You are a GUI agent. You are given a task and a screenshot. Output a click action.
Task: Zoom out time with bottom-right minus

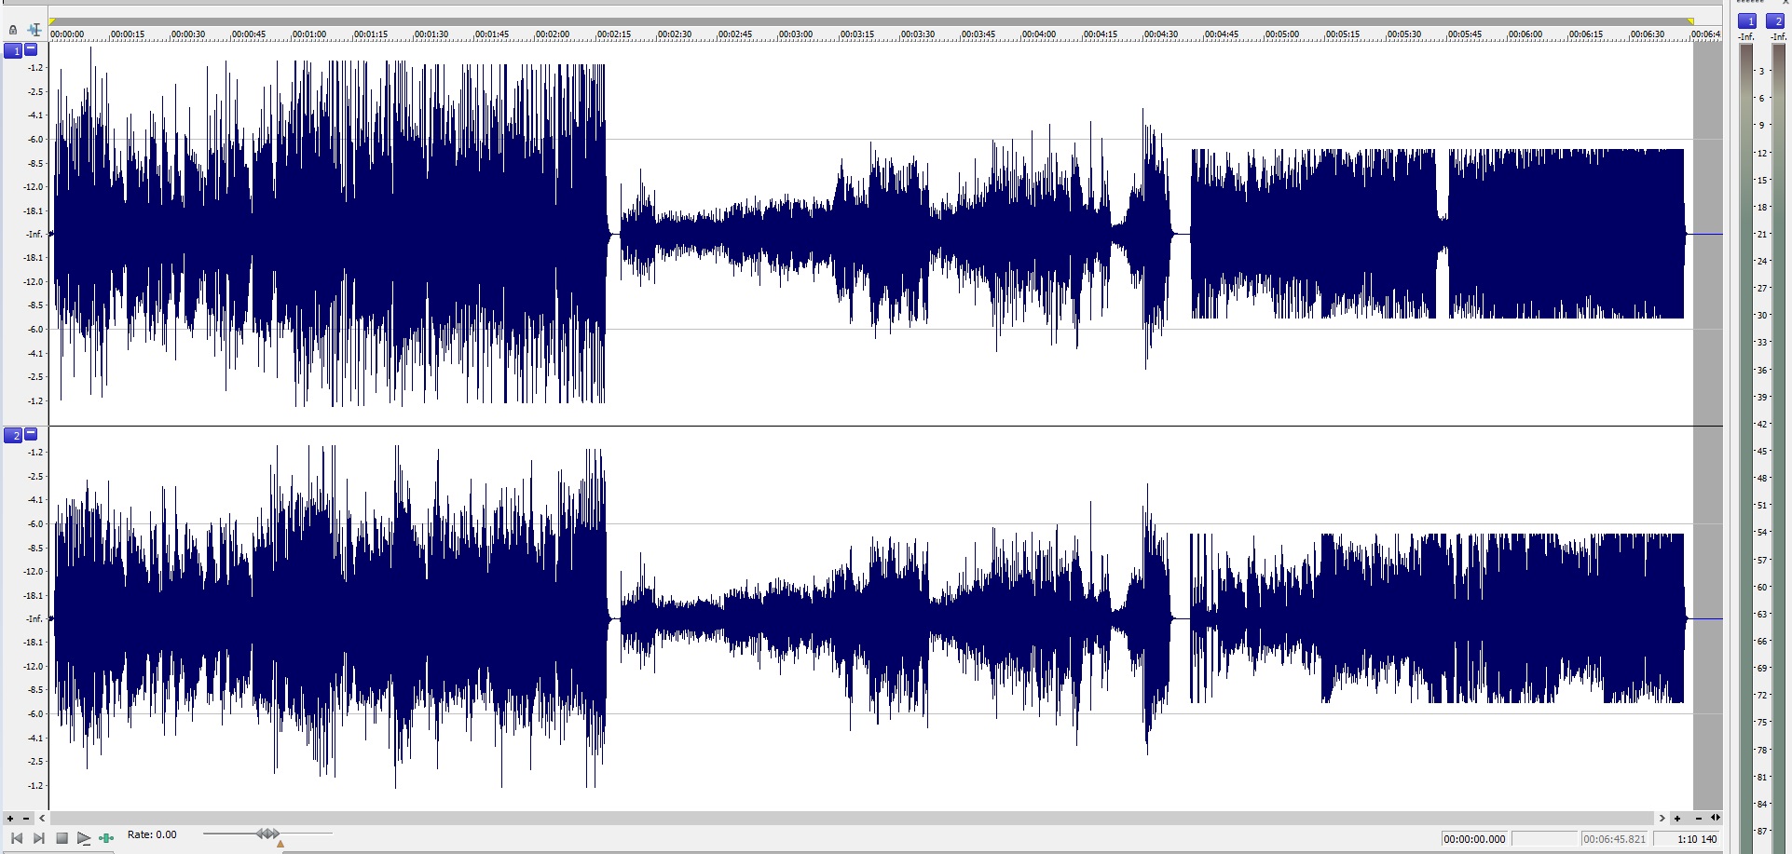1698,819
